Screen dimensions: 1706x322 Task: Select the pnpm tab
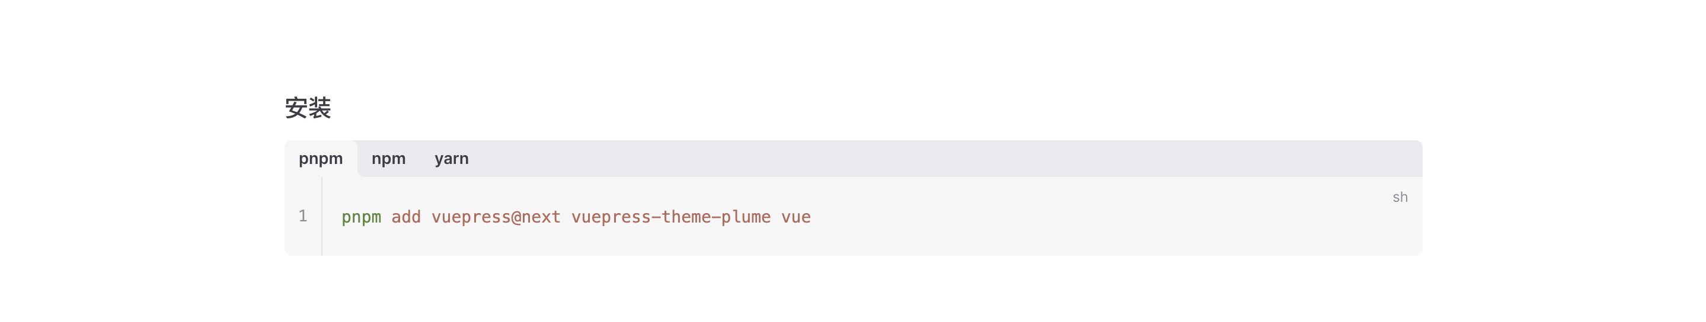pos(321,159)
